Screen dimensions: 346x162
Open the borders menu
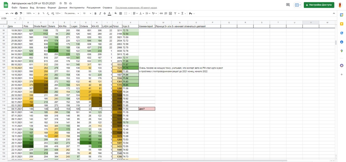point(121,13)
